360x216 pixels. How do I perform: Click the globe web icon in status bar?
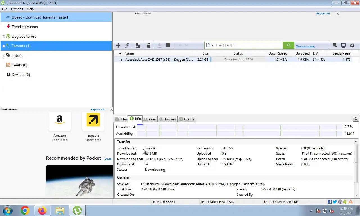pos(340,202)
